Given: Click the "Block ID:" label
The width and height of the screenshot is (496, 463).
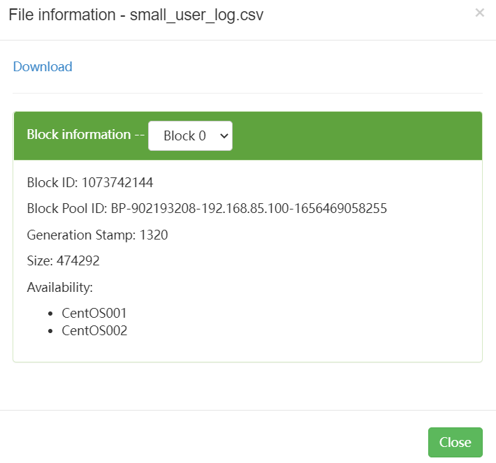Looking at the screenshot, I should pyautogui.click(x=52, y=183).
